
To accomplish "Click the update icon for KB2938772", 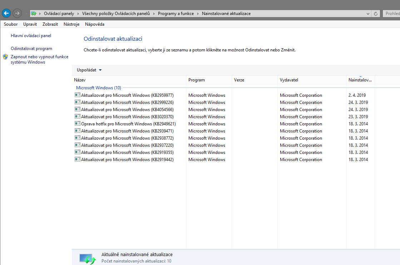I will tap(78, 138).
